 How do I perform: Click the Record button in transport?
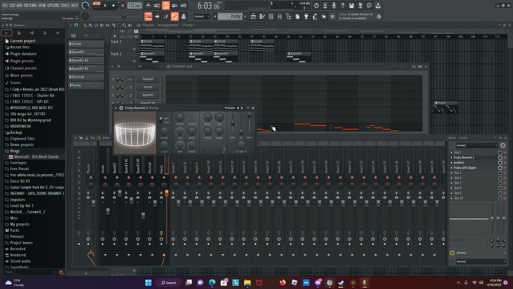(x=123, y=6)
